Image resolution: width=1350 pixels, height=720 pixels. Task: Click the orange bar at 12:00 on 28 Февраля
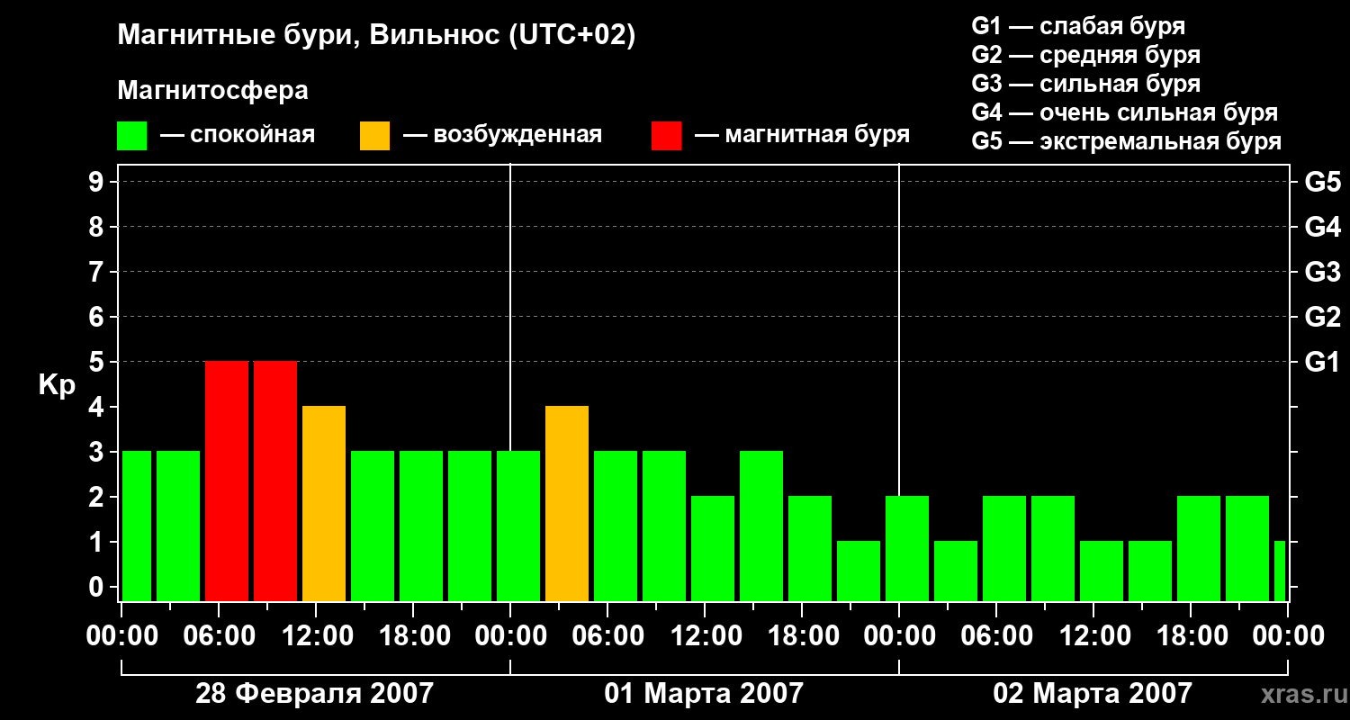pos(324,504)
